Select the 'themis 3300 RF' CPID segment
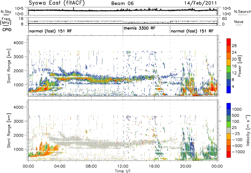Screen dimensions: 251x173 pyautogui.click(x=139, y=28)
